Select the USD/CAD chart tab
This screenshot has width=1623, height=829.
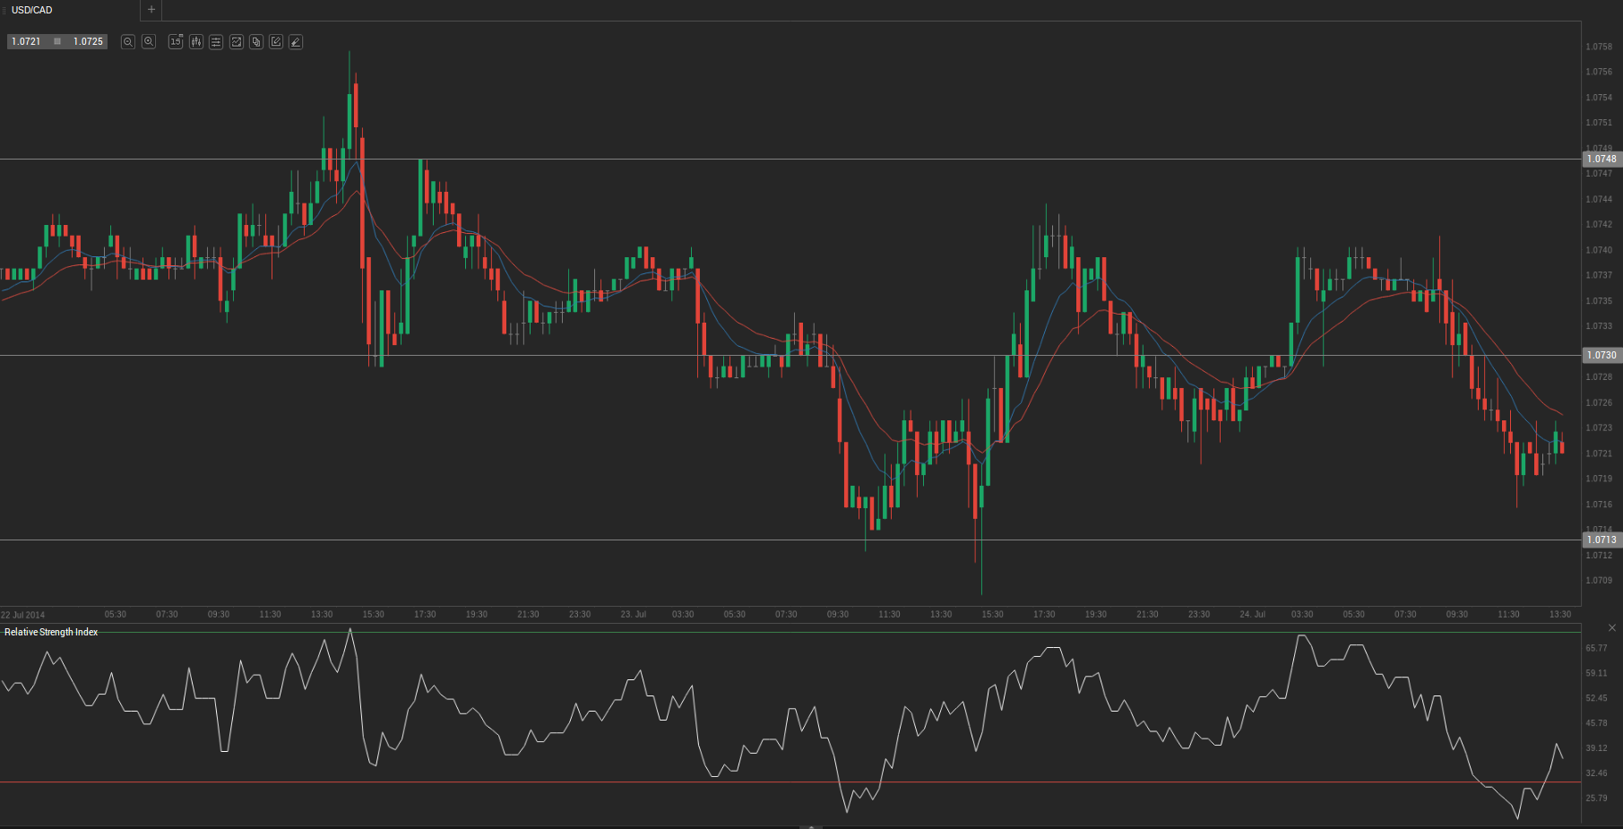tap(32, 10)
